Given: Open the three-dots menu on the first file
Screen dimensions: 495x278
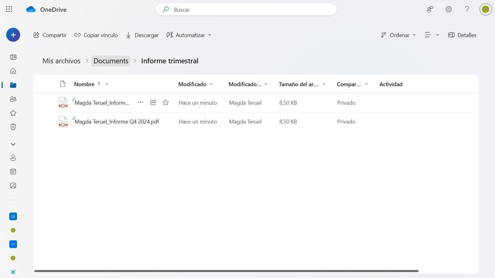Looking at the screenshot, I should click(x=141, y=102).
